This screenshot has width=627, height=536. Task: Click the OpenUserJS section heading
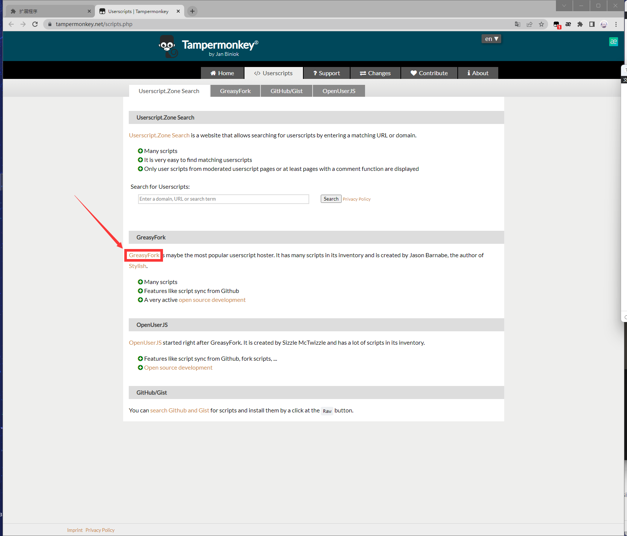[x=152, y=325]
